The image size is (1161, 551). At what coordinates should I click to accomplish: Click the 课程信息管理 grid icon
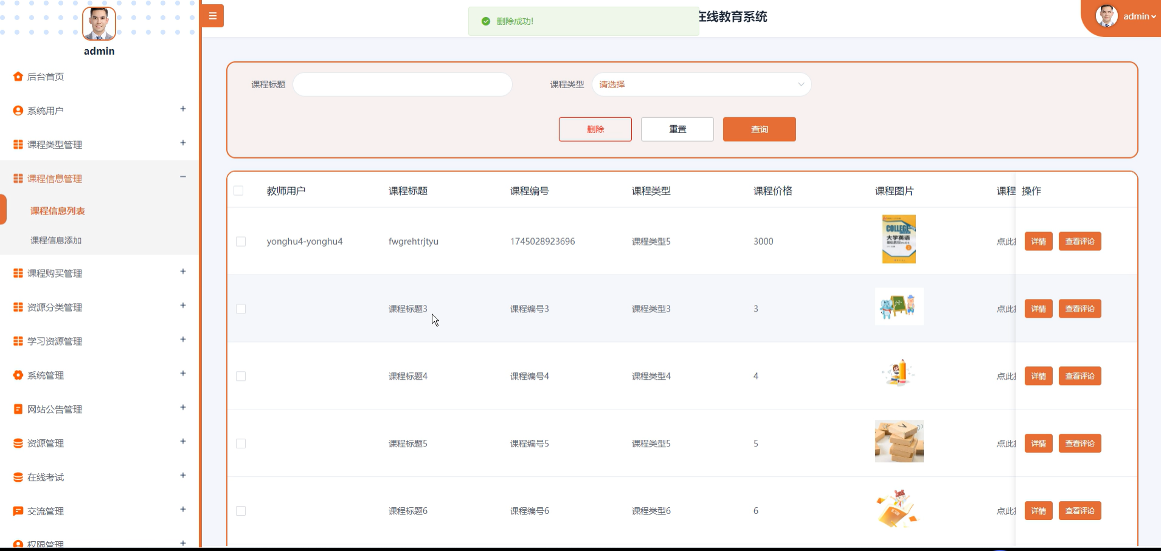(18, 179)
